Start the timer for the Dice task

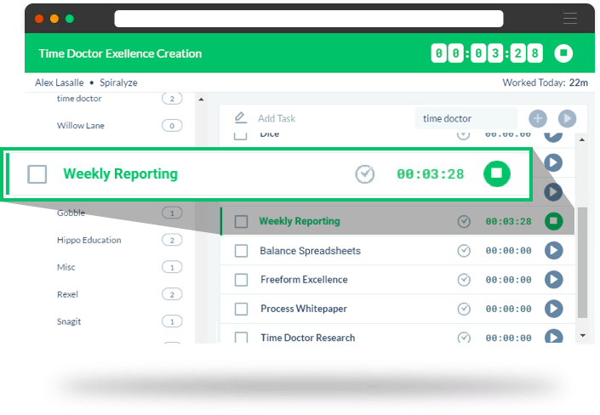(x=553, y=137)
